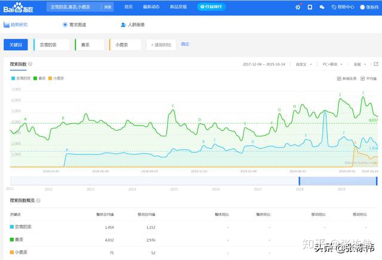The height and width of the screenshot is (260, 382).
Task: Click the WeChat icon in the header
Action: tap(322, 7)
